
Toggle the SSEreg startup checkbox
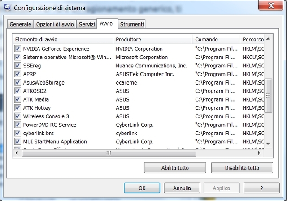click(18, 66)
